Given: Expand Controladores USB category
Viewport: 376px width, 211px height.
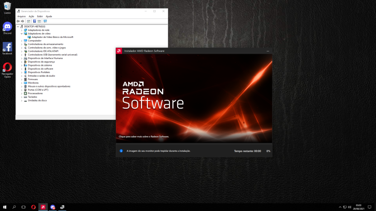Looking at the screenshot, I should [x=22, y=55].
